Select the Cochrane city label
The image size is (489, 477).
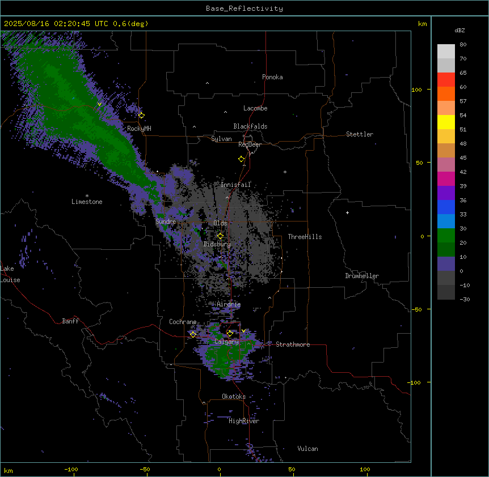coord(183,322)
